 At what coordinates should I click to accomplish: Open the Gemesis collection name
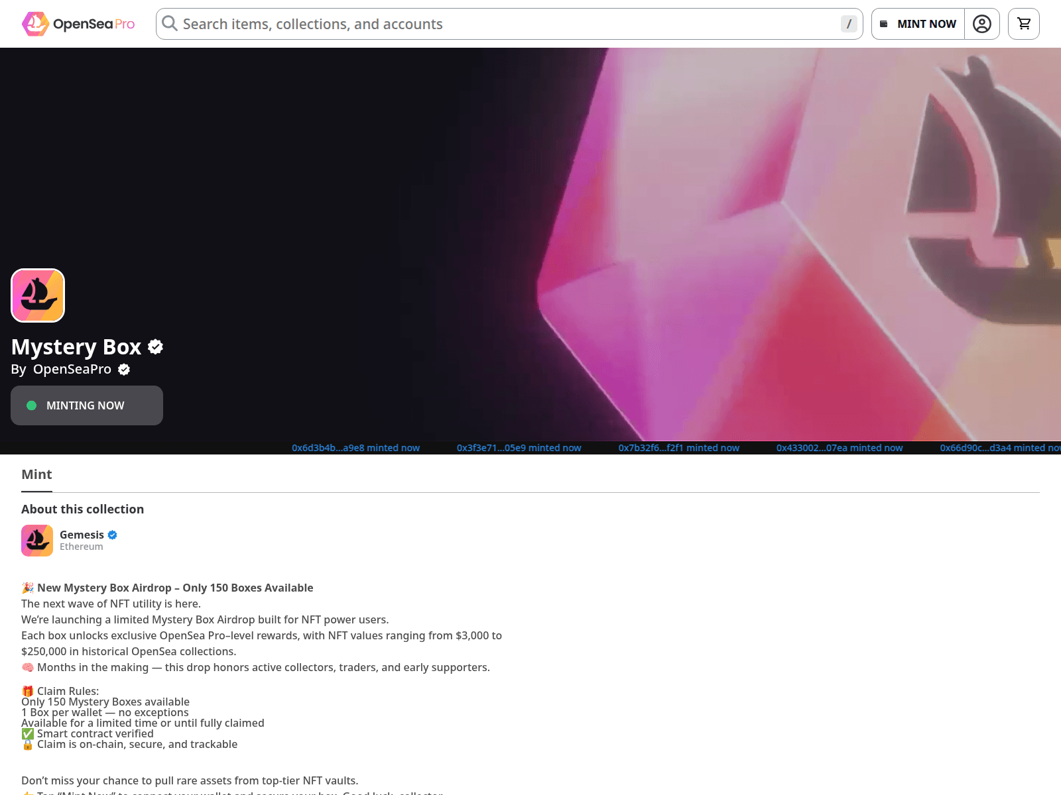(82, 535)
